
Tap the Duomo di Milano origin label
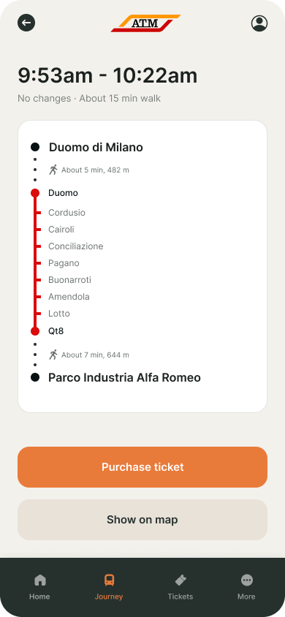(x=96, y=148)
